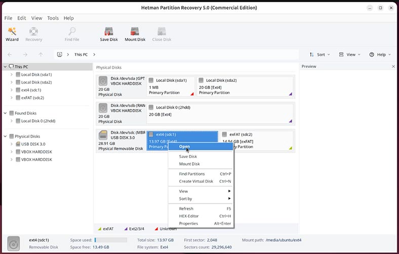The width and height of the screenshot is (399, 254).
Task: Choose Properties in context menu
Action: tap(201, 224)
